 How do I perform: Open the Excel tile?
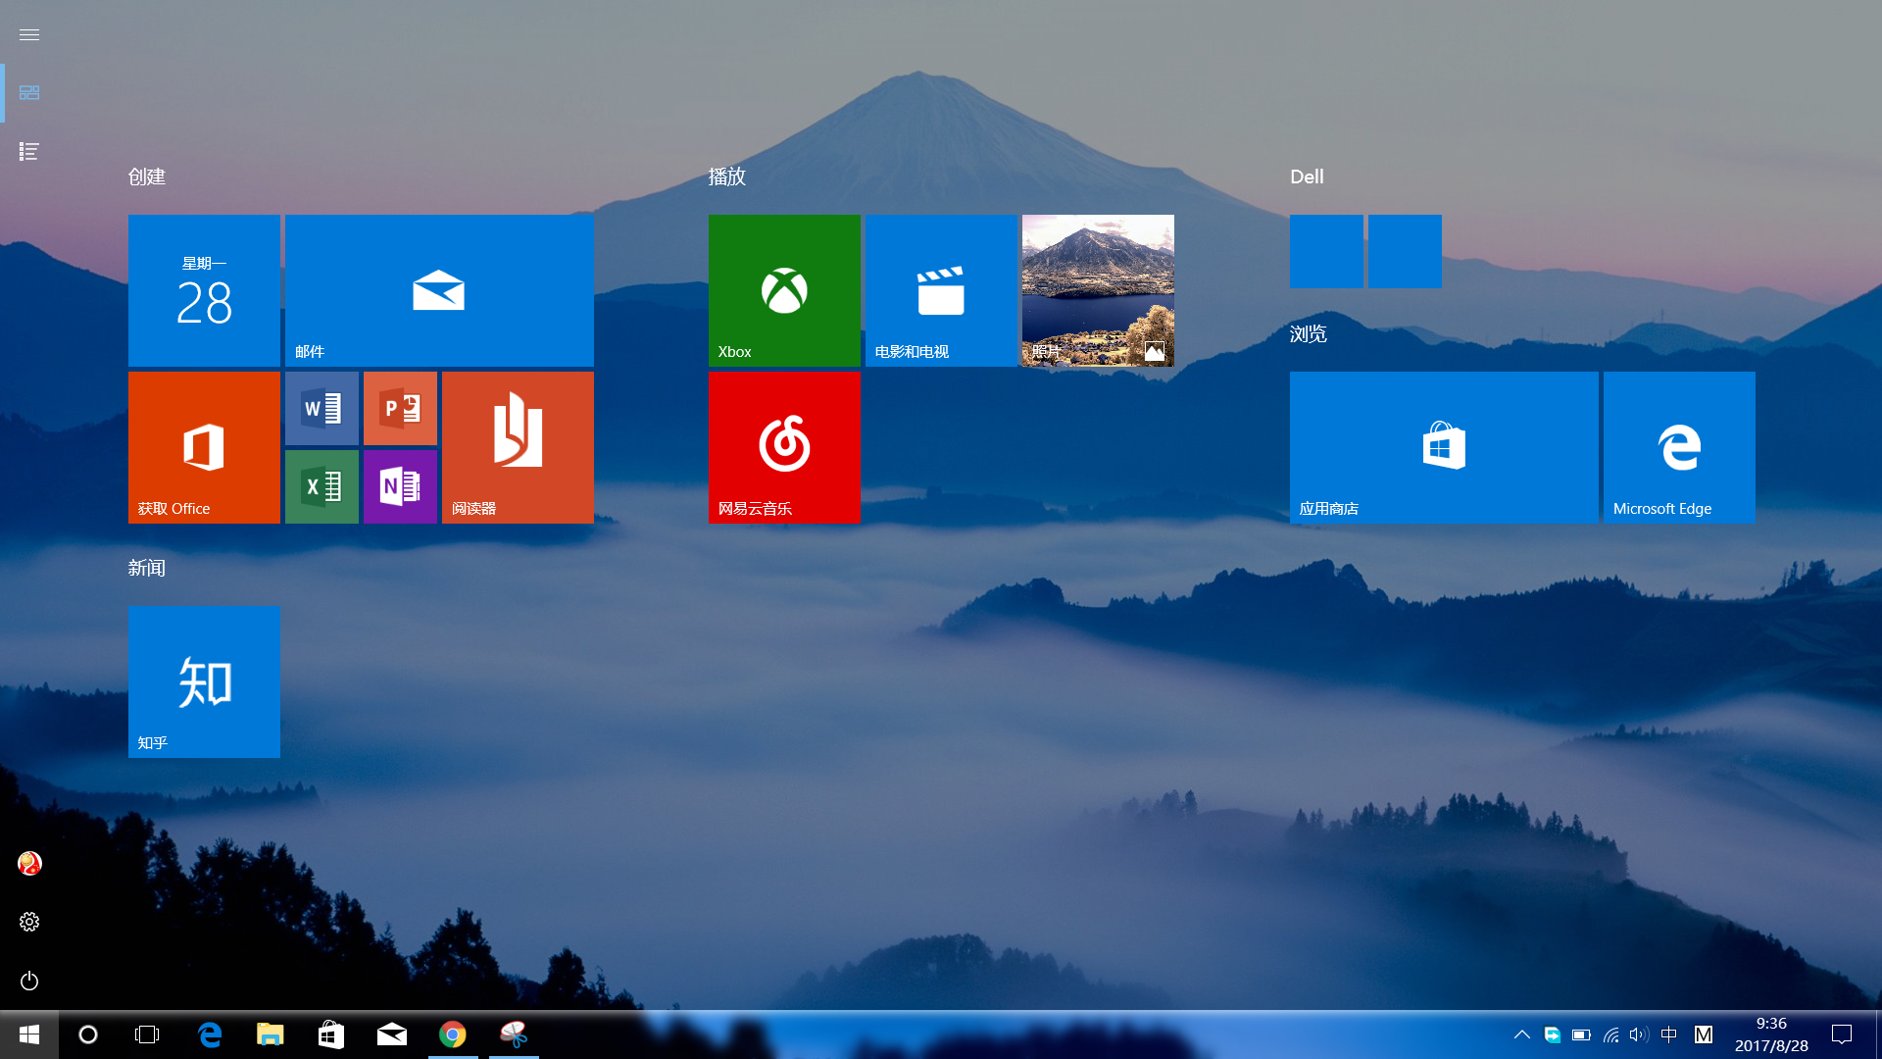[322, 486]
